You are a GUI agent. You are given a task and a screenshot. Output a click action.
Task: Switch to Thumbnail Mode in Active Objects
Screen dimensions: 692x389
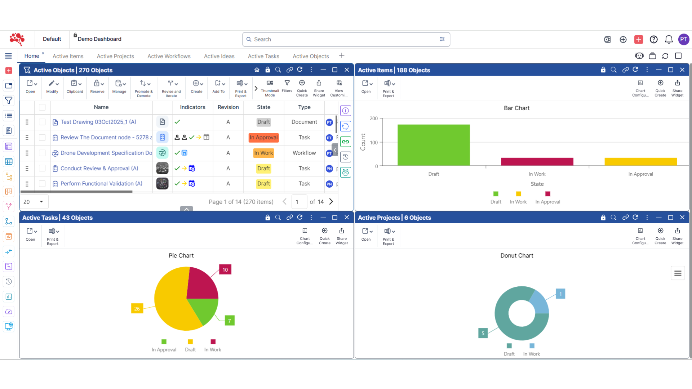click(x=269, y=88)
